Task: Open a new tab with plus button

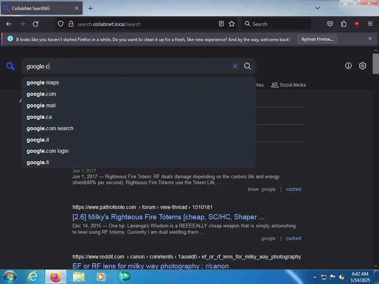Action: tap(90, 8)
